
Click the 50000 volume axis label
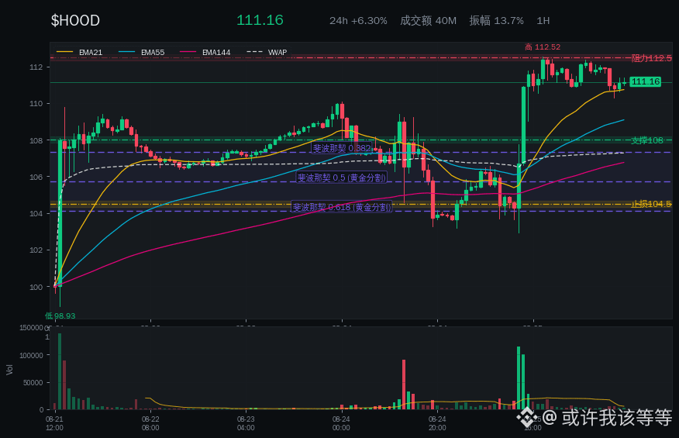click(33, 382)
